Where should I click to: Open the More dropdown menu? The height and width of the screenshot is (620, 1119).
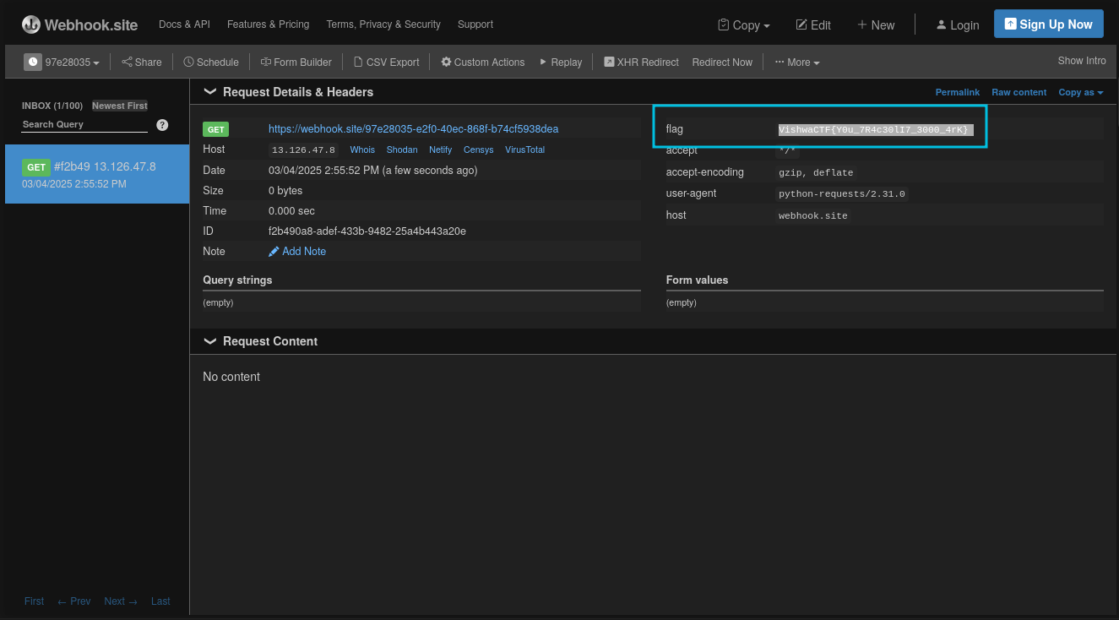(x=796, y=62)
